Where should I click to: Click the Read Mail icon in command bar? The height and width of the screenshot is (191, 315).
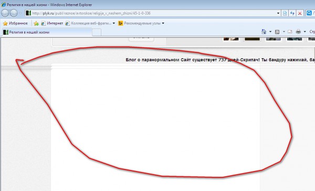290,31
